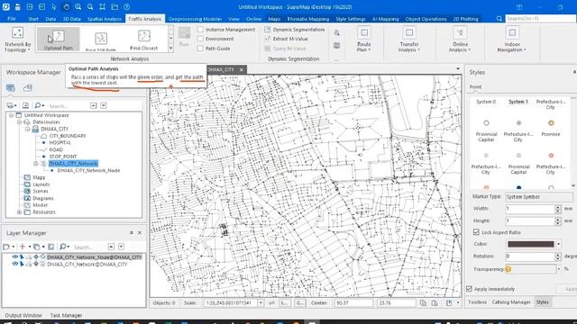Click the Online Analysis icon
577x324 pixels.
[460, 32]
